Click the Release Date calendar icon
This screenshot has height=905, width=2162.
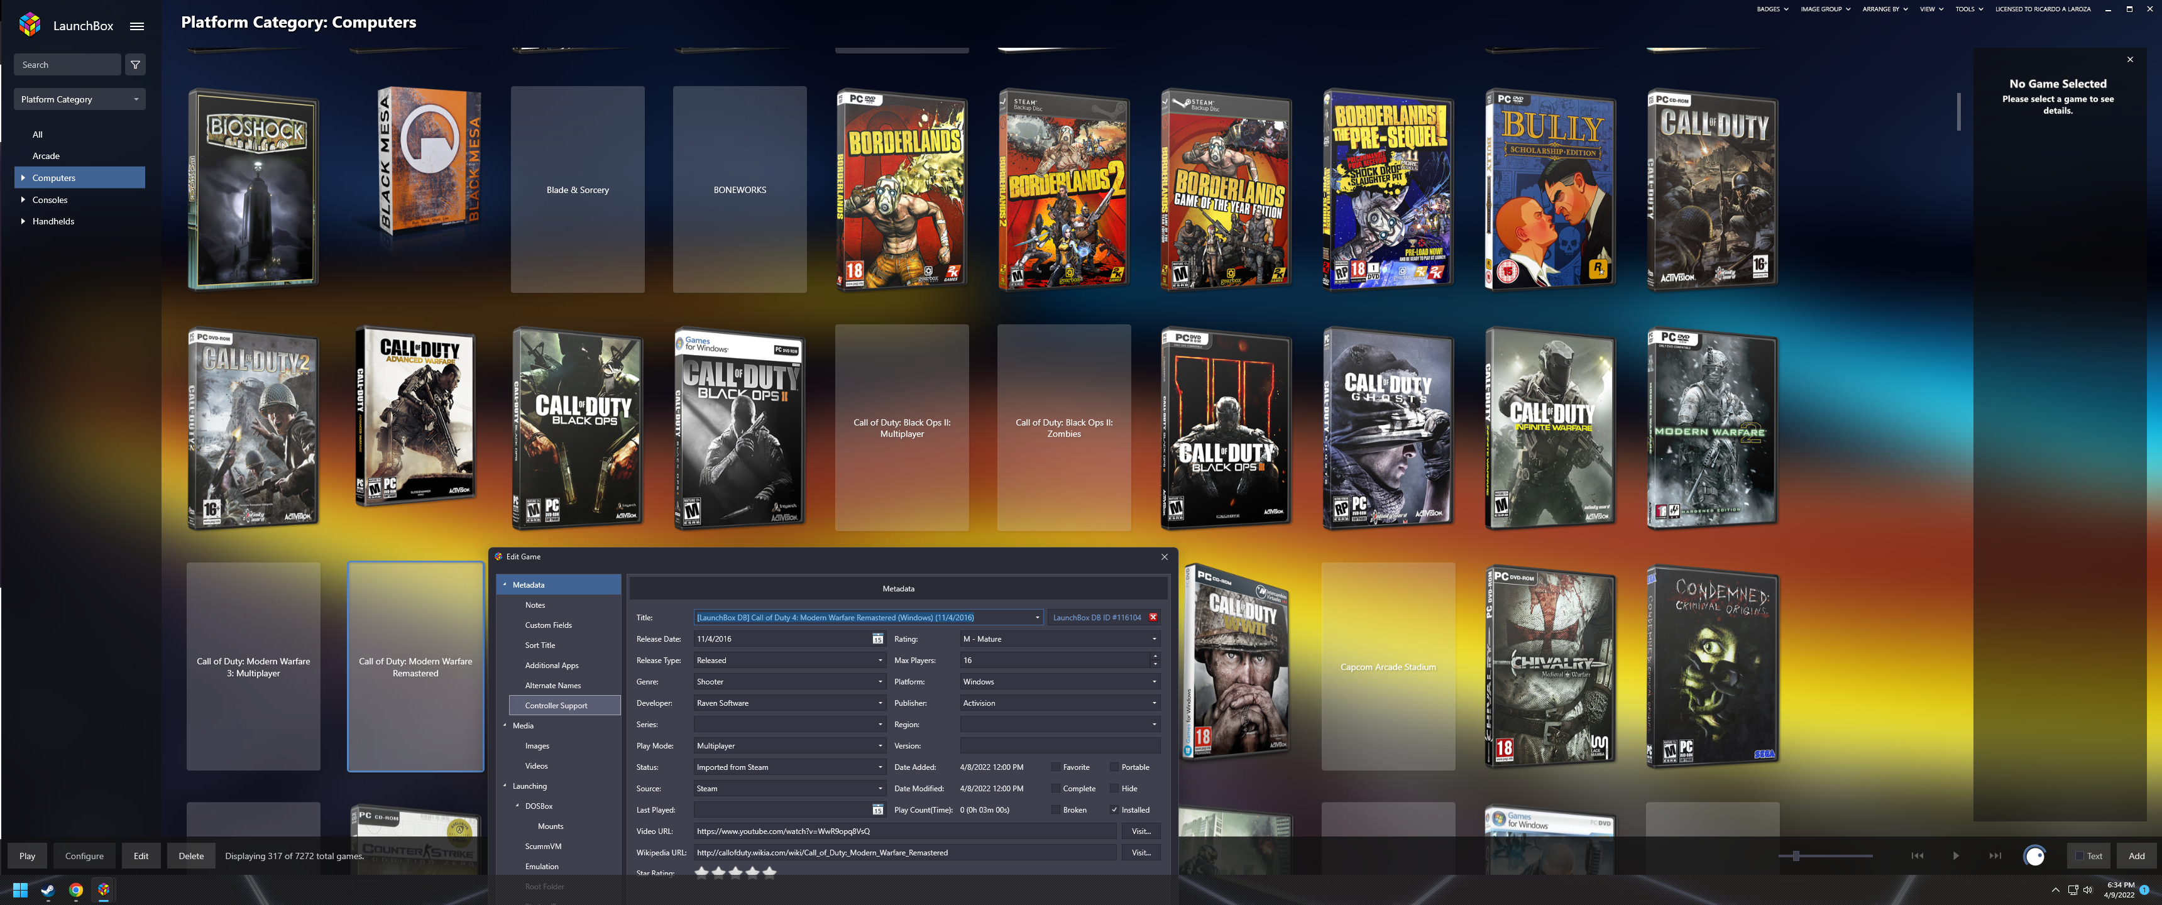[877, 640]
